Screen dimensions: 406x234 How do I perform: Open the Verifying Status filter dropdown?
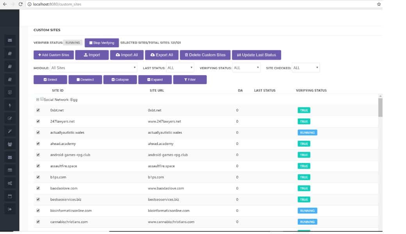coord(246,68)
